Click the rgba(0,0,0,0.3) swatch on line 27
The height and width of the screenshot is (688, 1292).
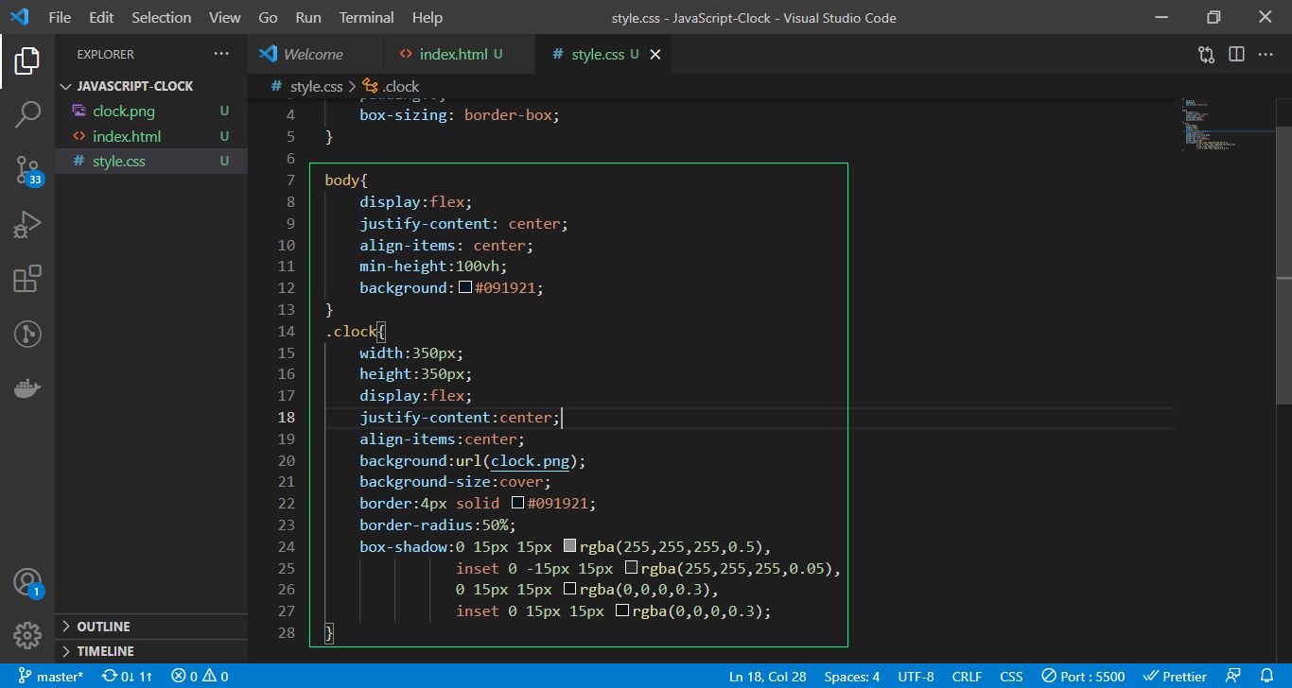tap(622, 611)
